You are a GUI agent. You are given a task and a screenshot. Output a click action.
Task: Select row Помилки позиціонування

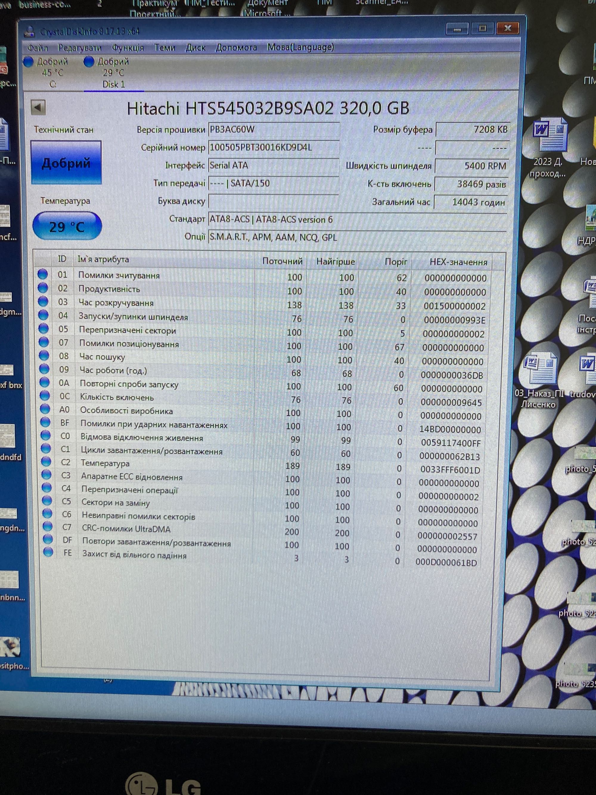262,345
